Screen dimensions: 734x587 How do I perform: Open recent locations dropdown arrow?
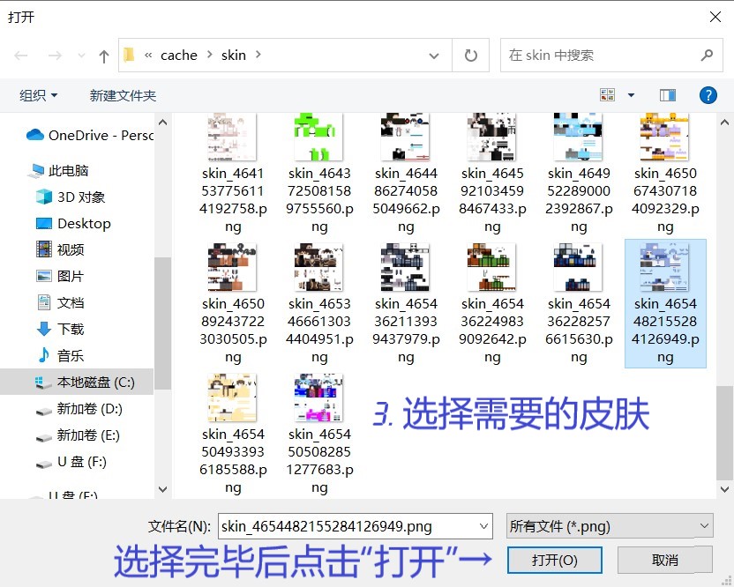tap(81, 56)
